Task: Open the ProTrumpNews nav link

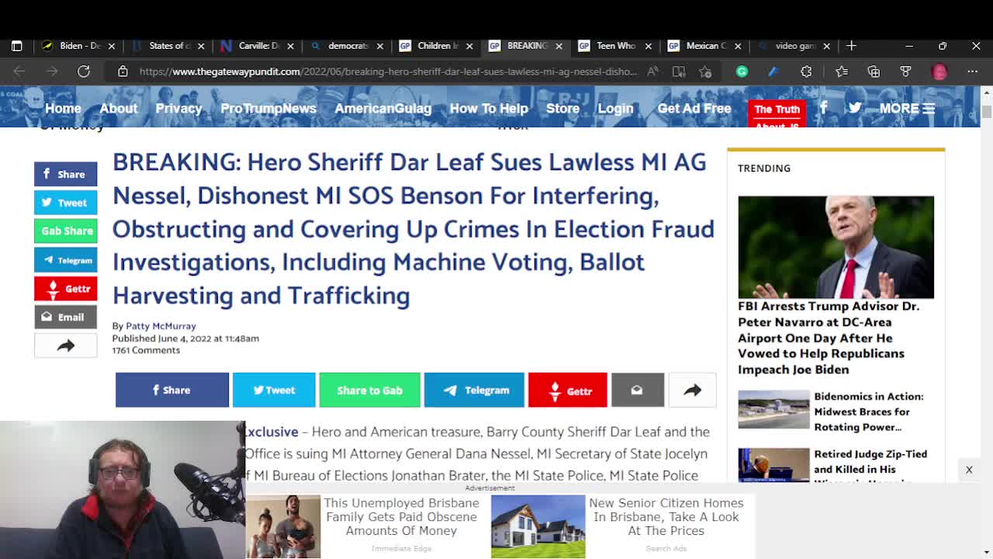Action: click(268, 109)
